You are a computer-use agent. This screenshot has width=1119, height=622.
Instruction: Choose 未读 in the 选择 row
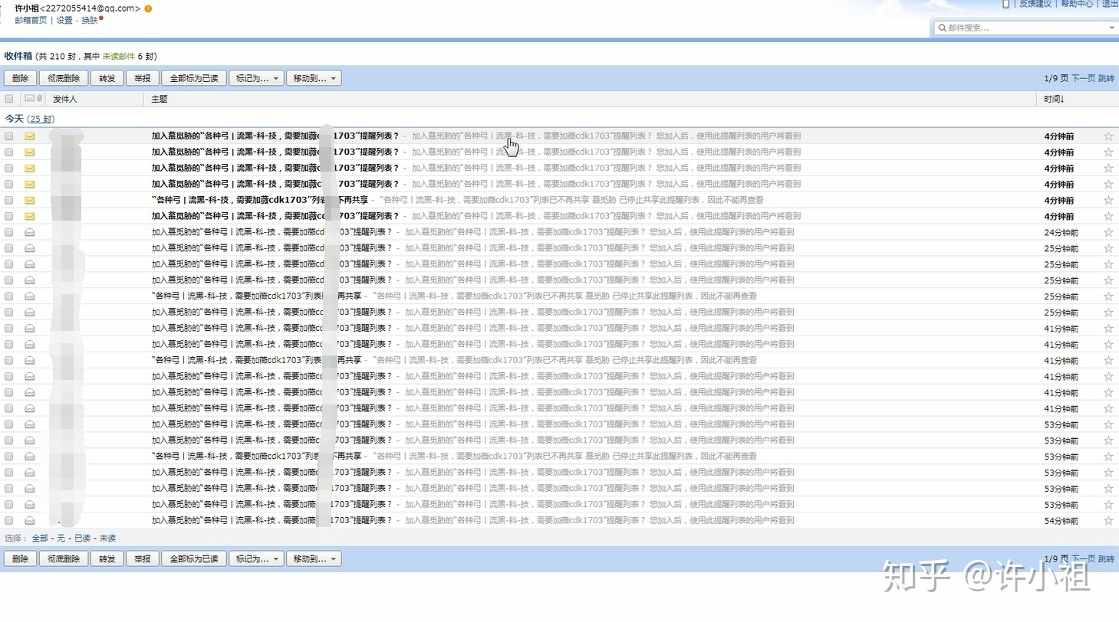pyautogui.click(x=108, y=539)
